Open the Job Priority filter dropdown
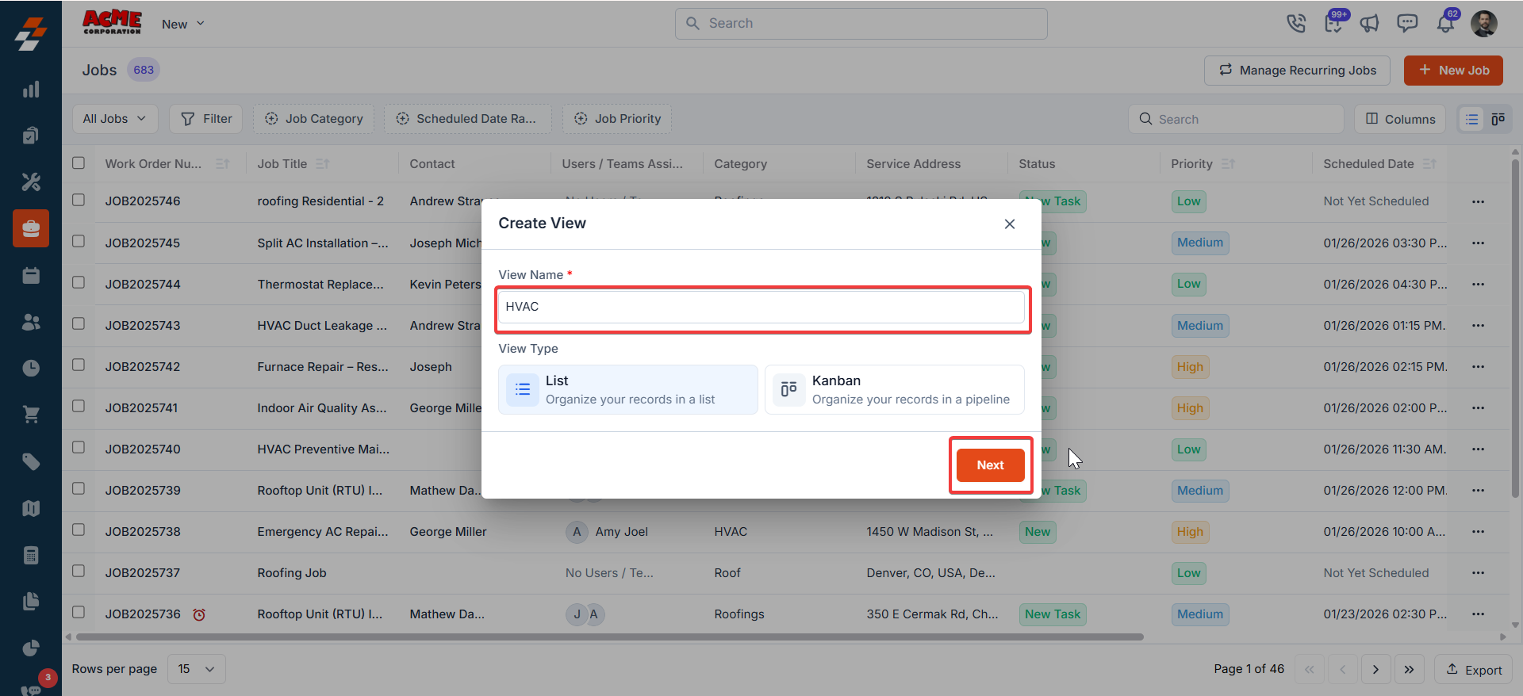The image size is (1523, 696). point(617,119)
